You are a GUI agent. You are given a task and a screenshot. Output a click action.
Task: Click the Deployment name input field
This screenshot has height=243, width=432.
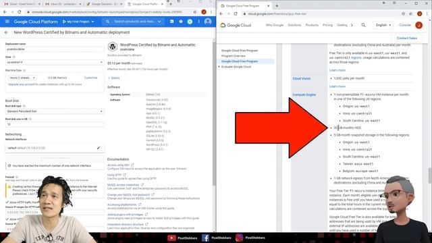(x=55, y=49)
